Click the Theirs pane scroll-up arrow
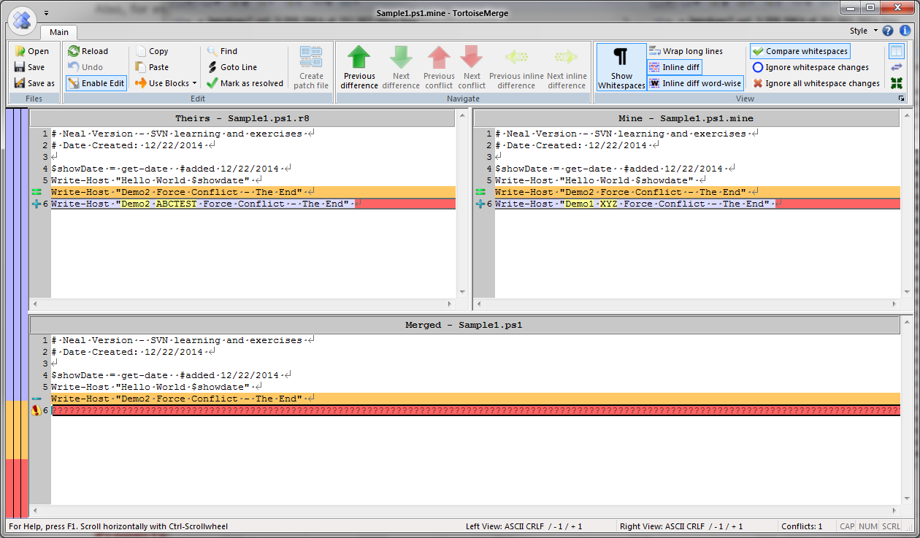The height and width of the screenshot is (538, 920). (462, 115)
